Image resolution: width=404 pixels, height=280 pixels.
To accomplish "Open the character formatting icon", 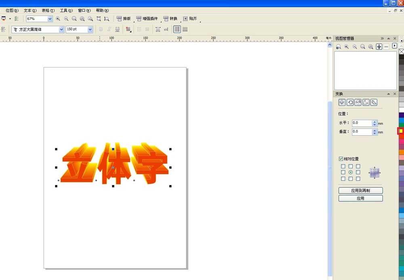I will click(x=158, y=29).
